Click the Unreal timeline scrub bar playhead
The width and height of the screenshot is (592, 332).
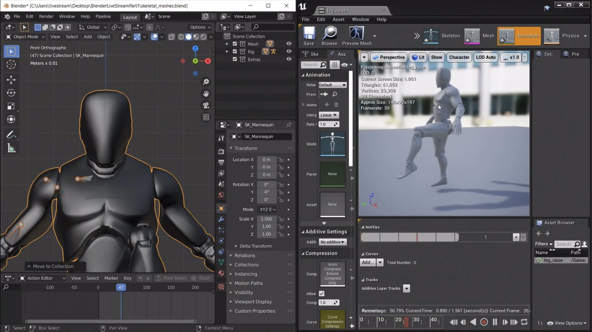click(406, 322)
